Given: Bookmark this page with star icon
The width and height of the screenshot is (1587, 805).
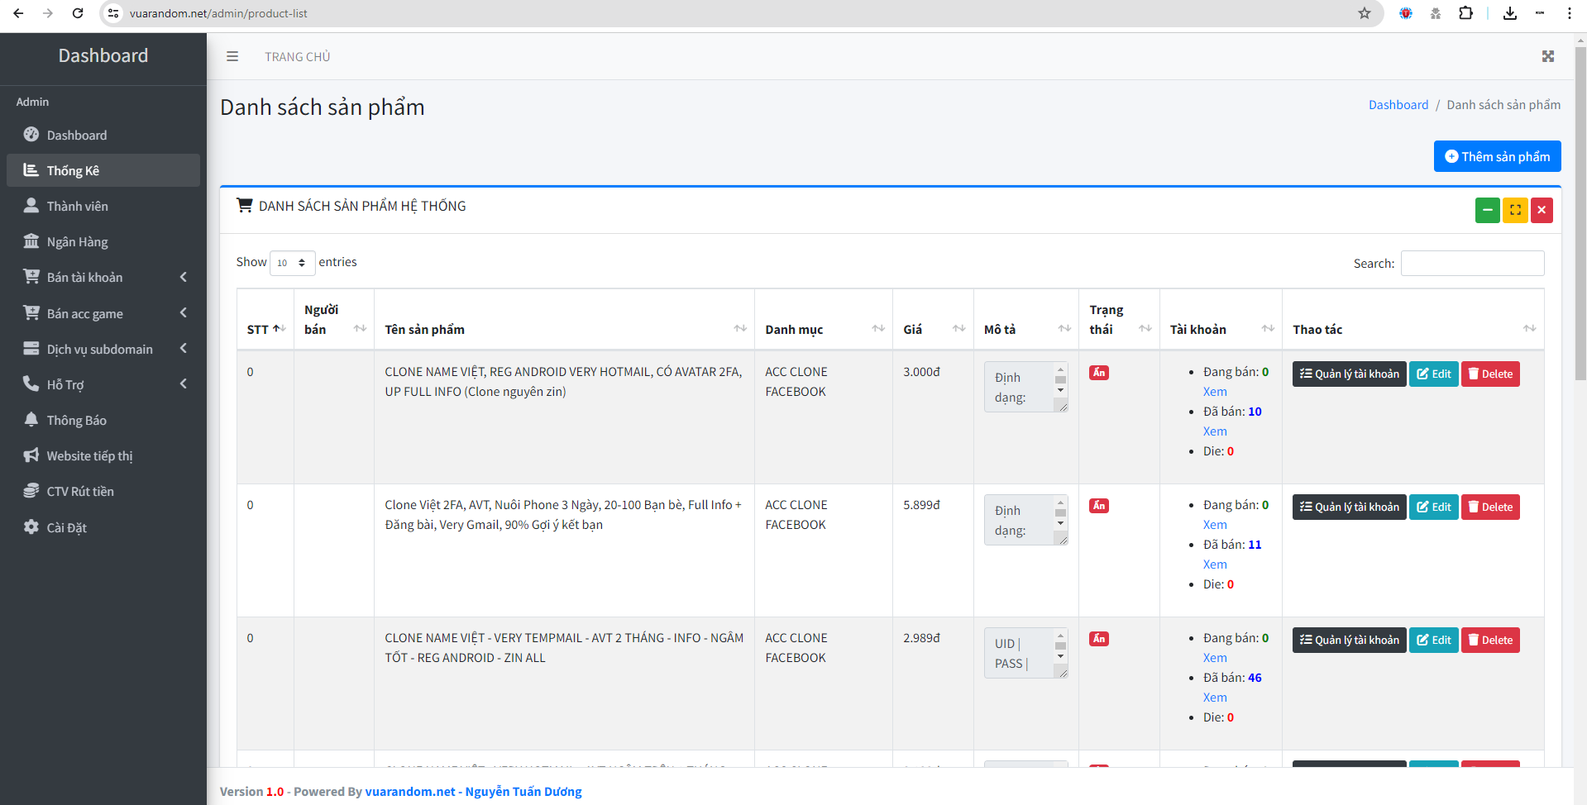Looking at the screenshot, I should click(1365, 13).
